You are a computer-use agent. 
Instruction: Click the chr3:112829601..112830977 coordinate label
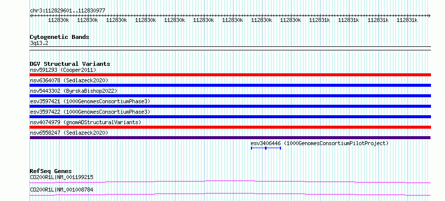tap(67, 11)
